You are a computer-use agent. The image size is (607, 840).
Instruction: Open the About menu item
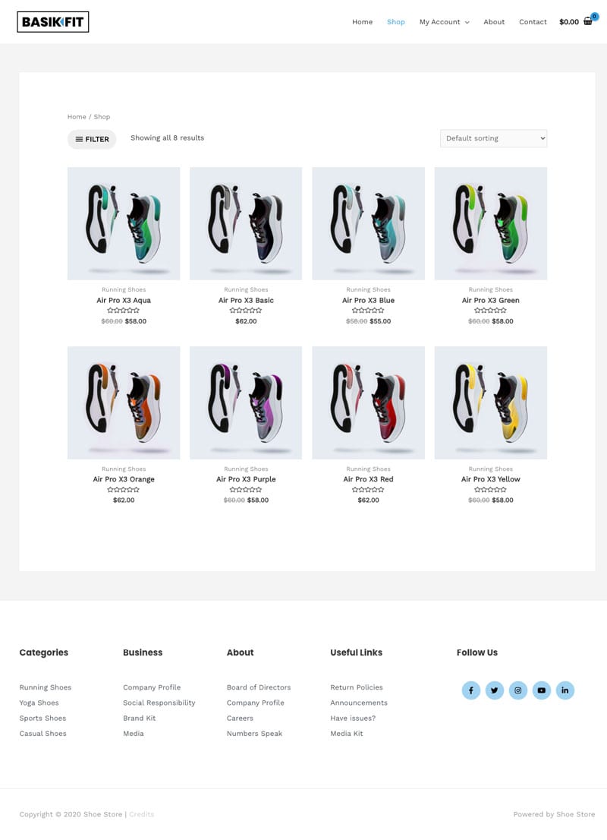(x=494, y=22)
